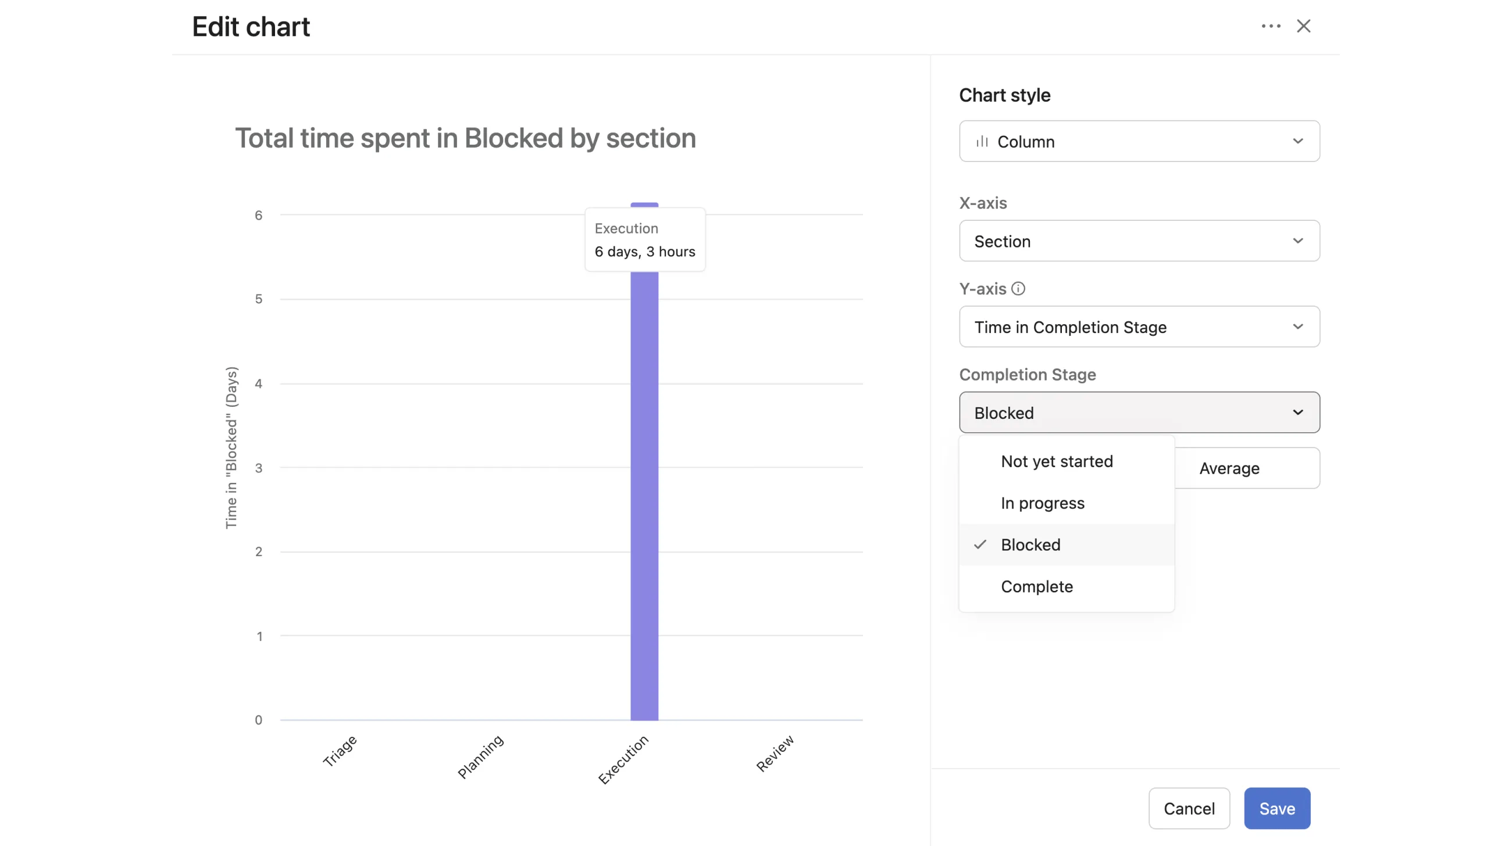The width and height of the screenshot is (1512, 846).
Task: Save the chart changes
Action: click(x=1276, y=808)
